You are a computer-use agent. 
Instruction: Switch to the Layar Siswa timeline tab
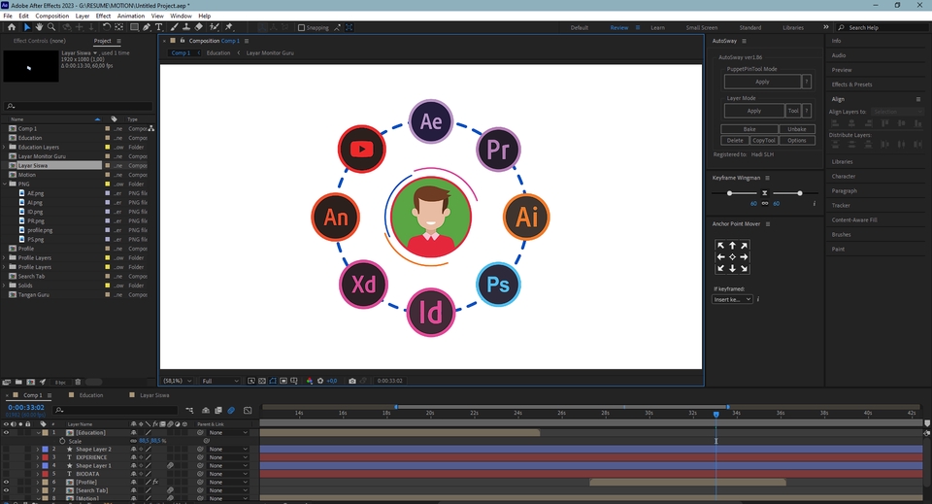pos(154,395)
